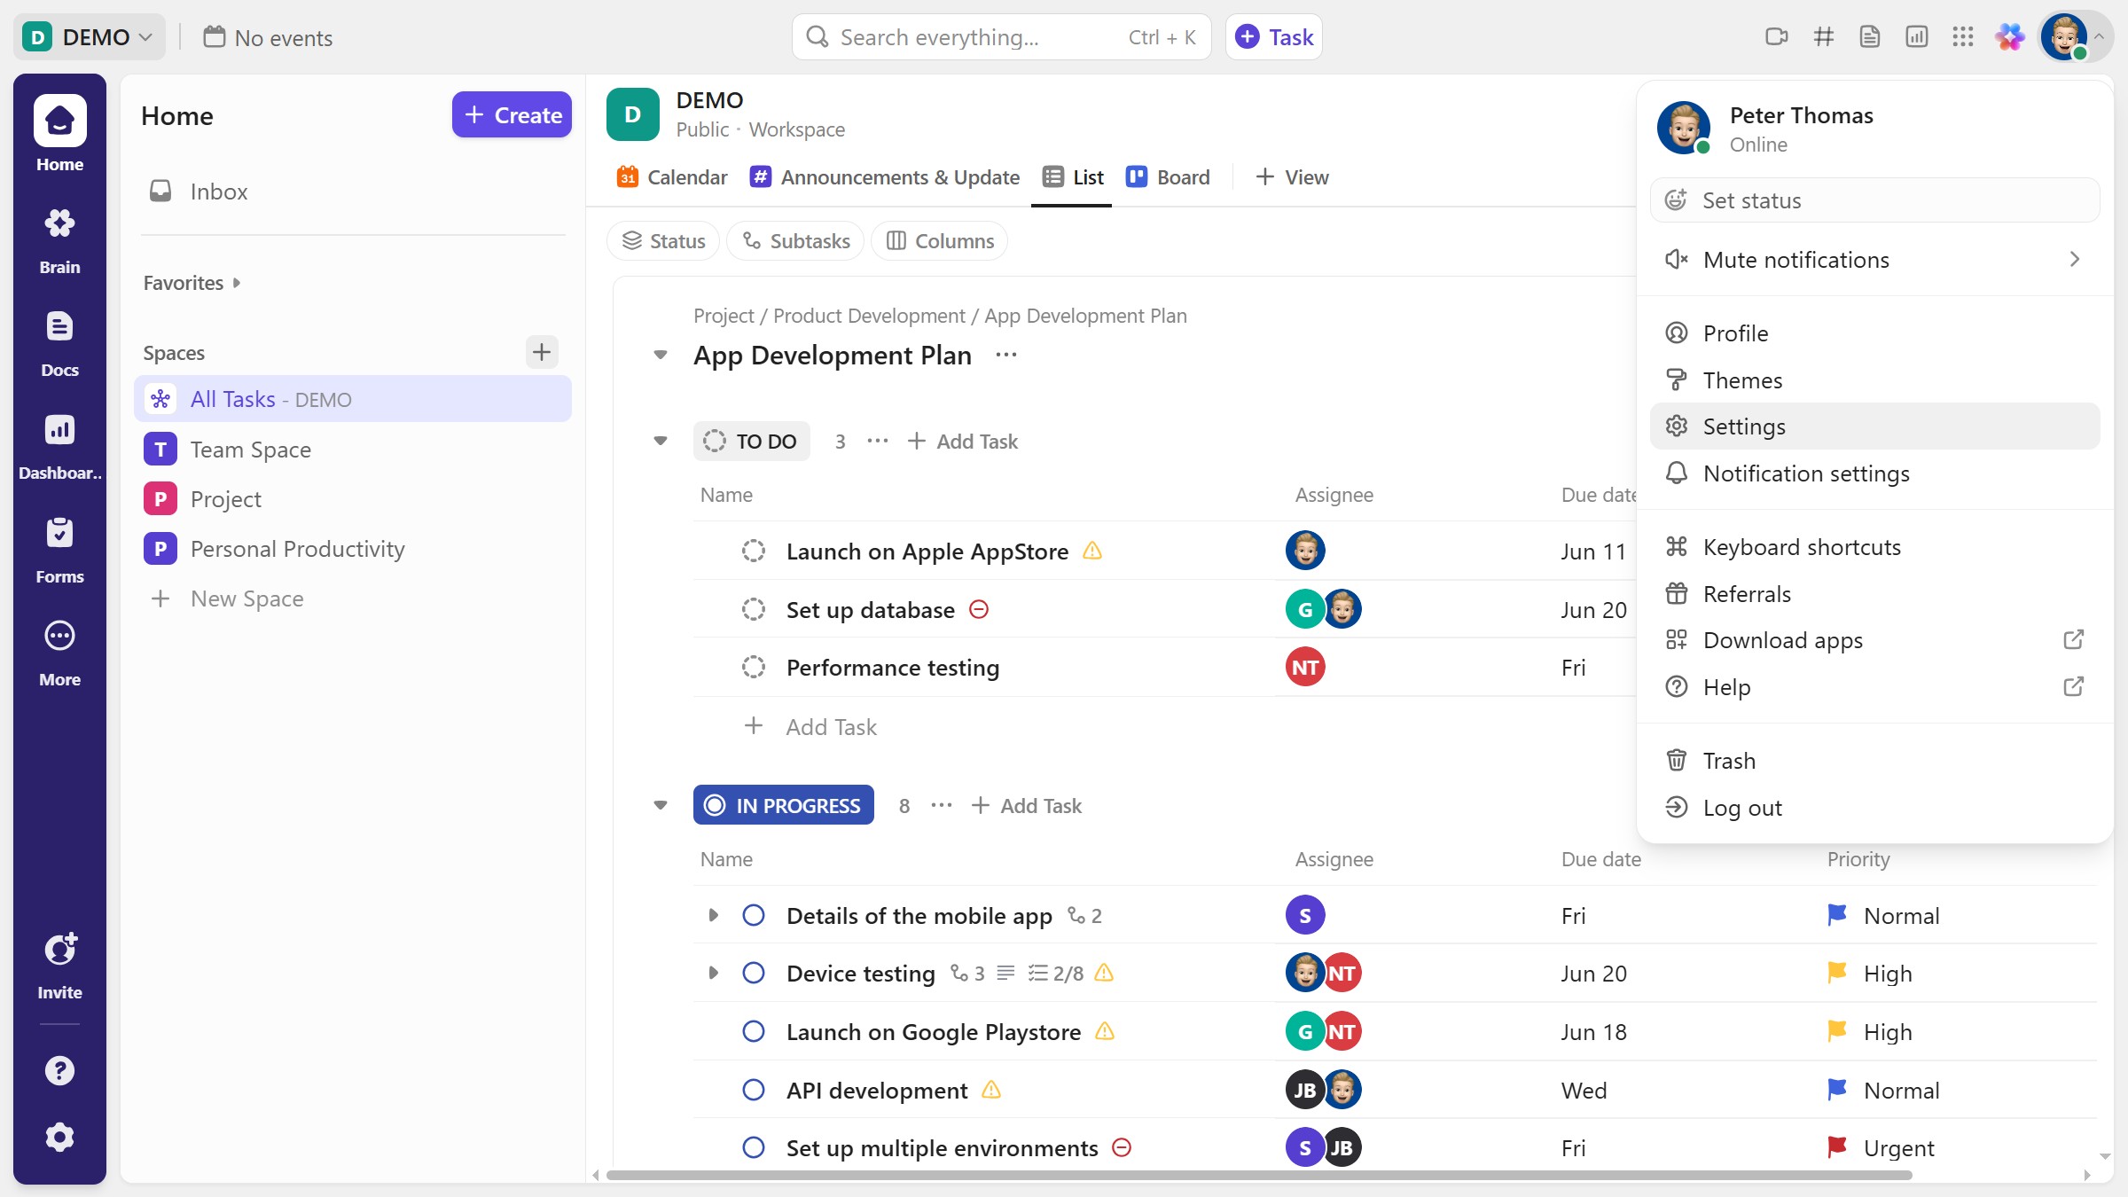Image resolution: width=2128 pixels, height=1197 pixels.
Task: Toggle status circle of API development task
Action: 753,1091
